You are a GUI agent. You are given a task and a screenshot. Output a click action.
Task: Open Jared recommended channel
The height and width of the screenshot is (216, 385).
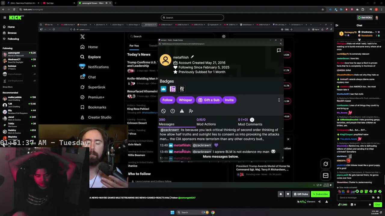(x=19, y=118)
